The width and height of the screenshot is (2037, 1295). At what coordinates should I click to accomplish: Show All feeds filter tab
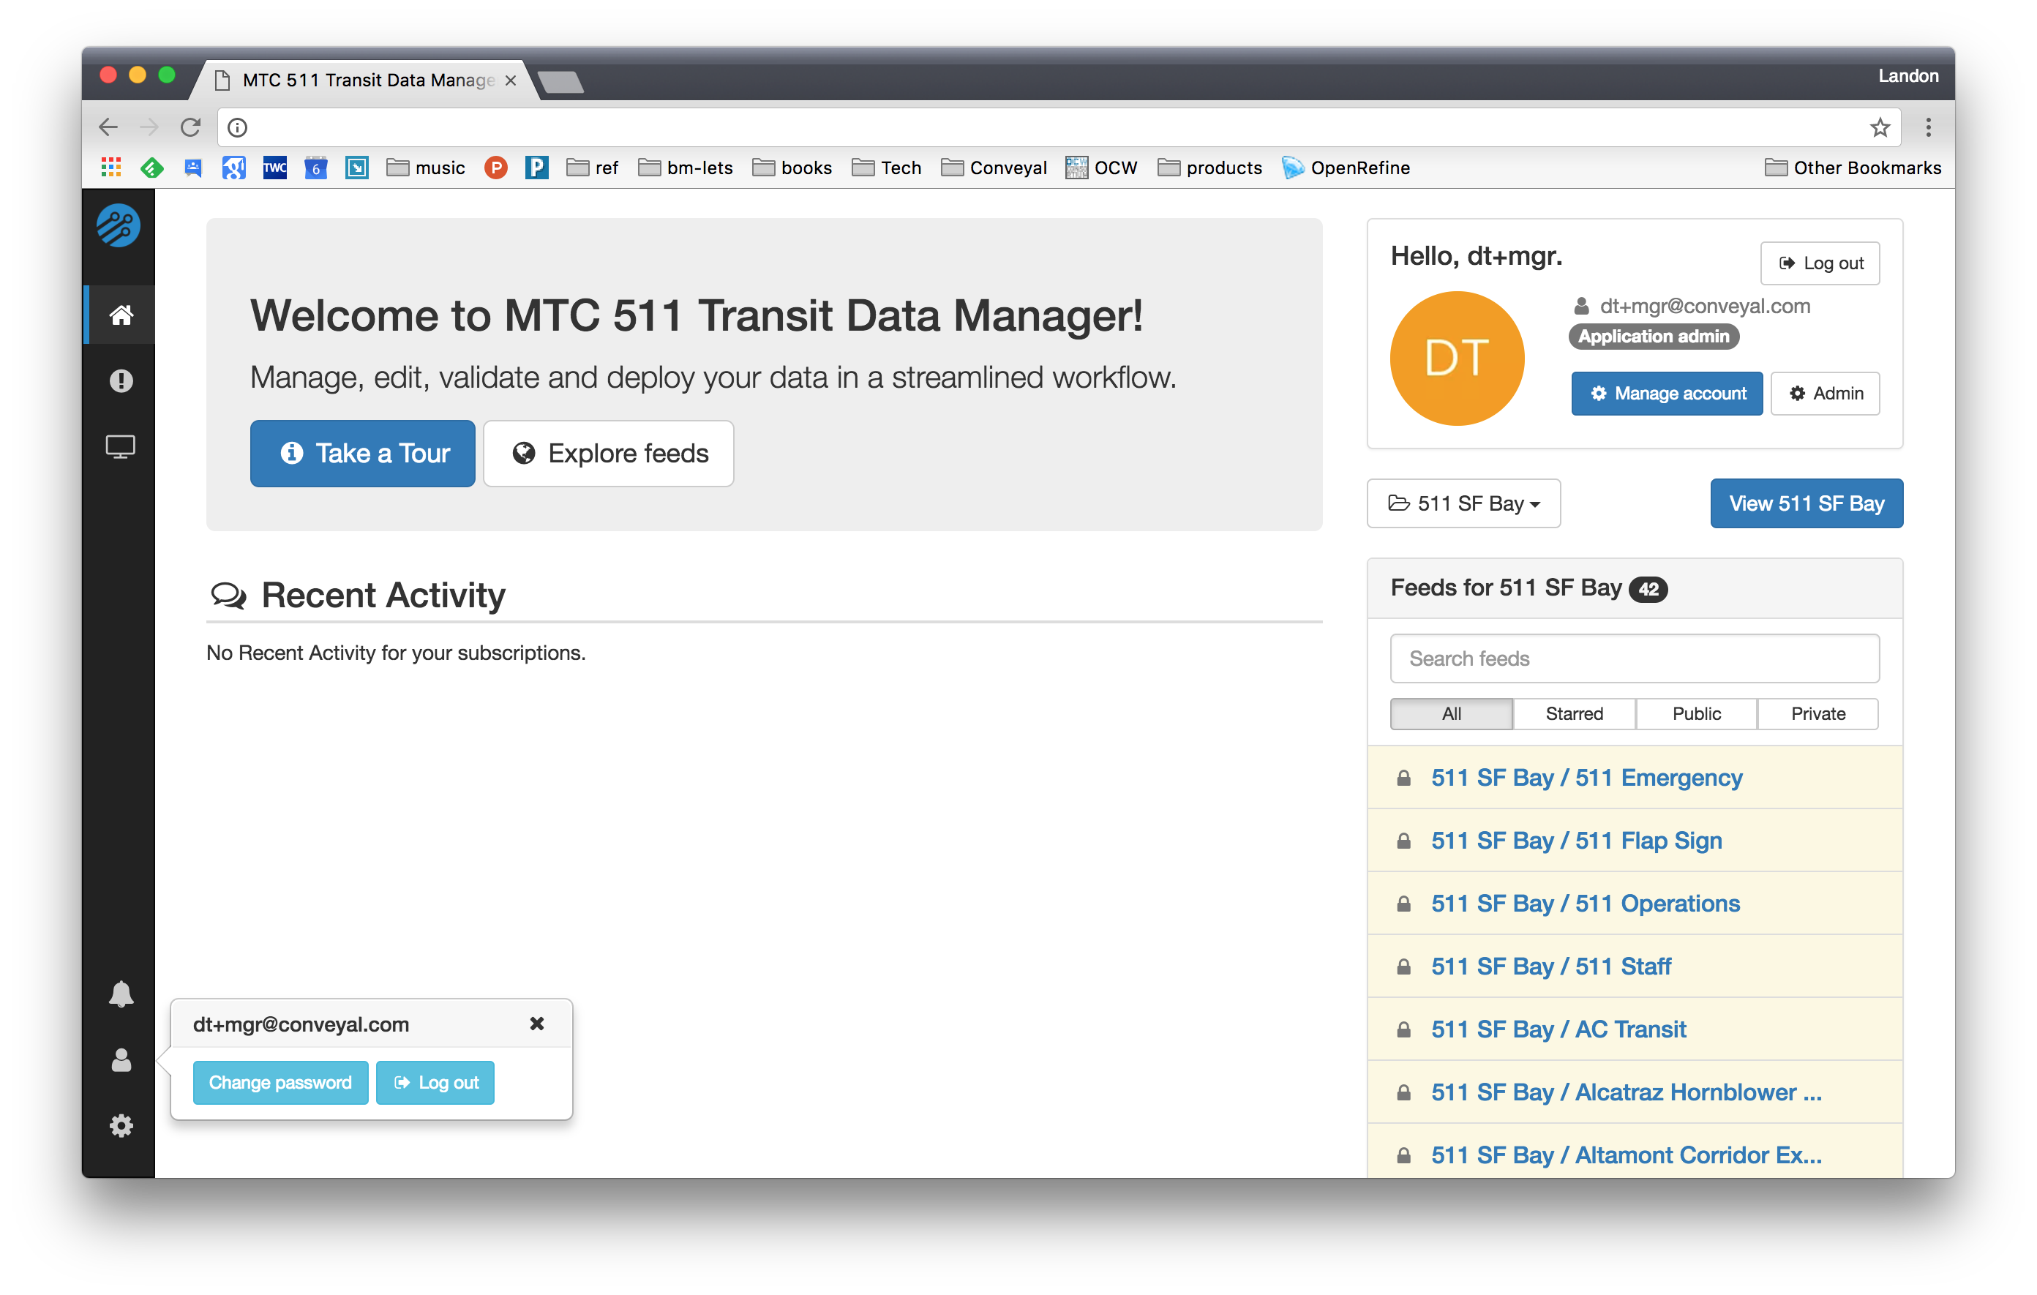pos(1452,713)
